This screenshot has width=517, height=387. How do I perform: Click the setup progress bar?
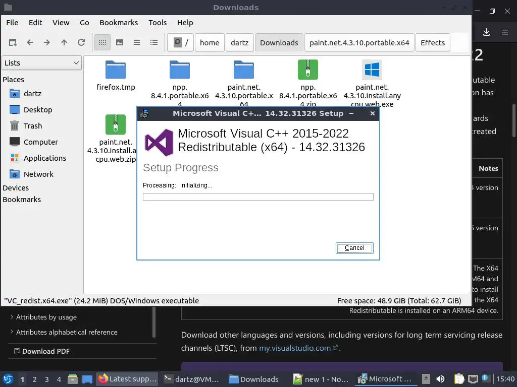coord(258,197)
